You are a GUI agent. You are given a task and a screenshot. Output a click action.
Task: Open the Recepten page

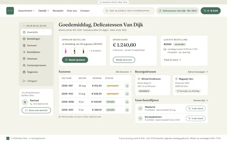(58, 11)
